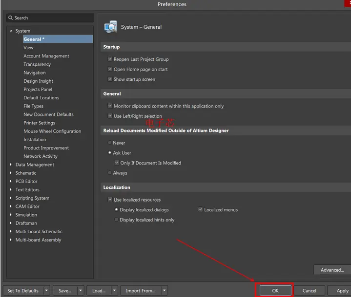Open Mouse Wheel Configuration page
This screenshot has height=297, width=351.
(x=52, y=131)
